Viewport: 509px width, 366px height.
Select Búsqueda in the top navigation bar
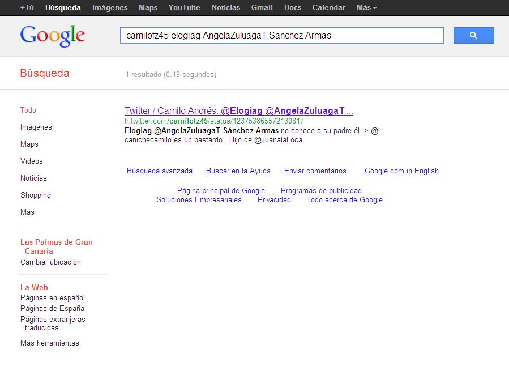(63, 7)
